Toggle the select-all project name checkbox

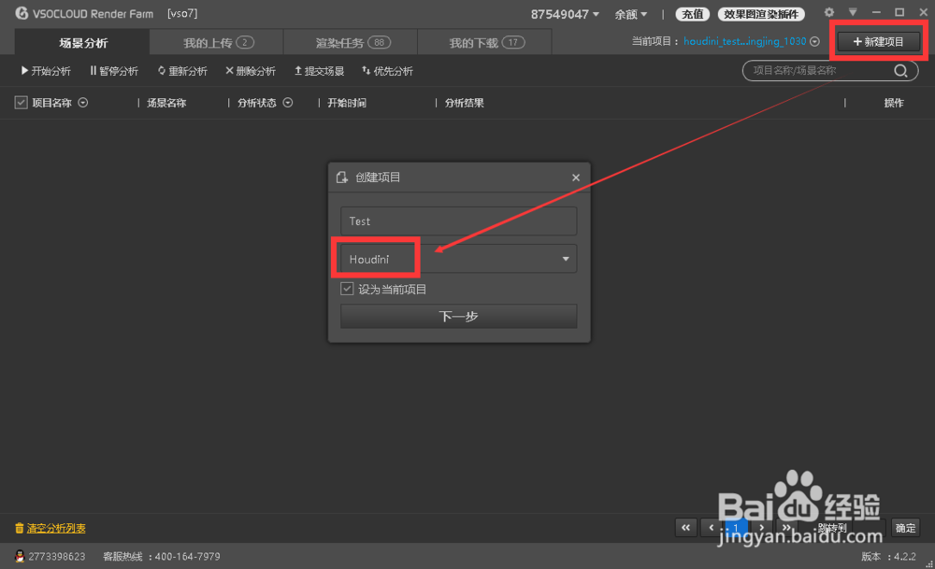[x=21, y=103]
